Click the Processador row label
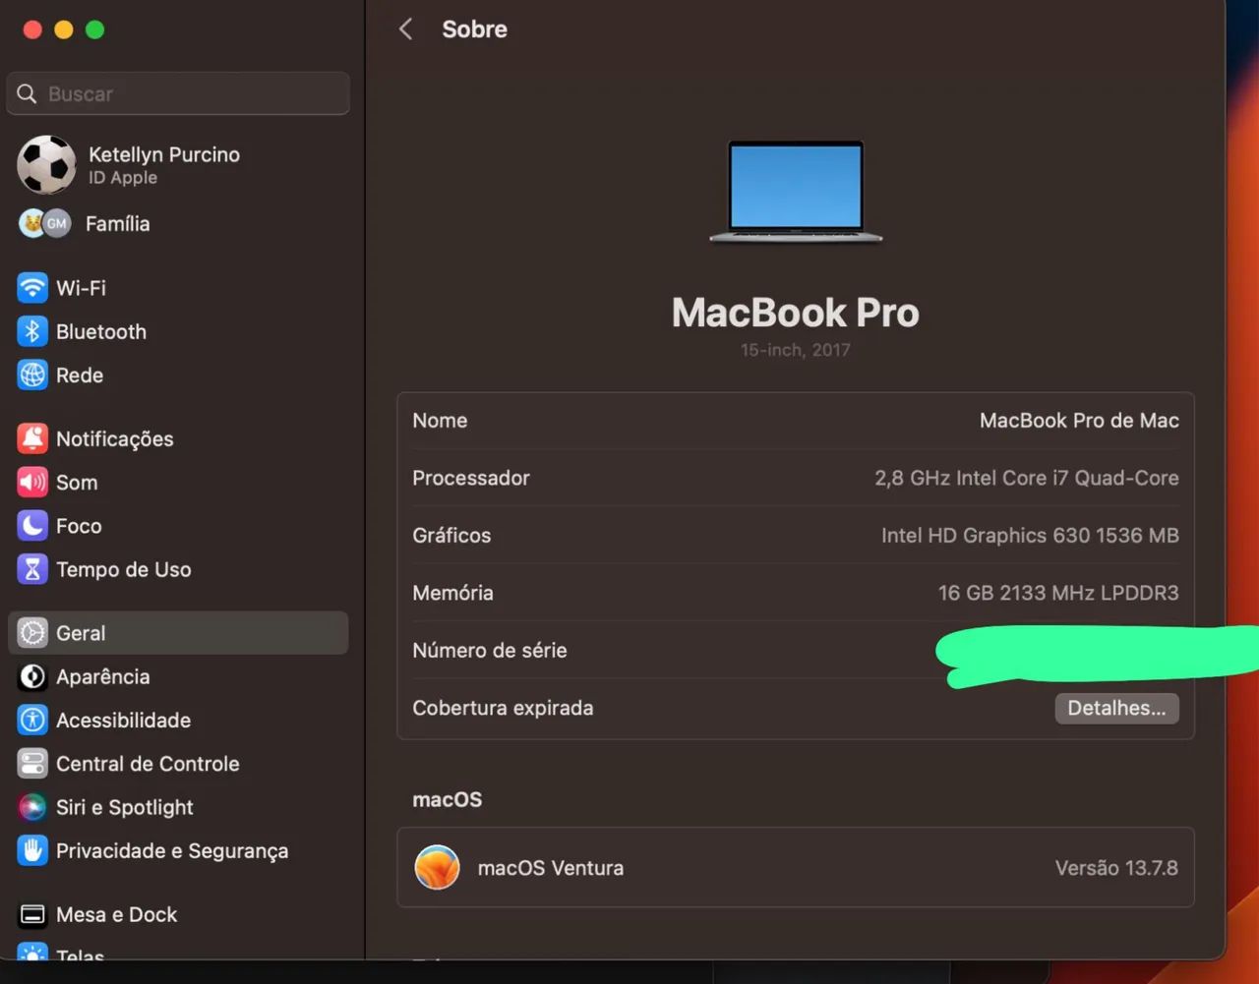 coord(471,478)
